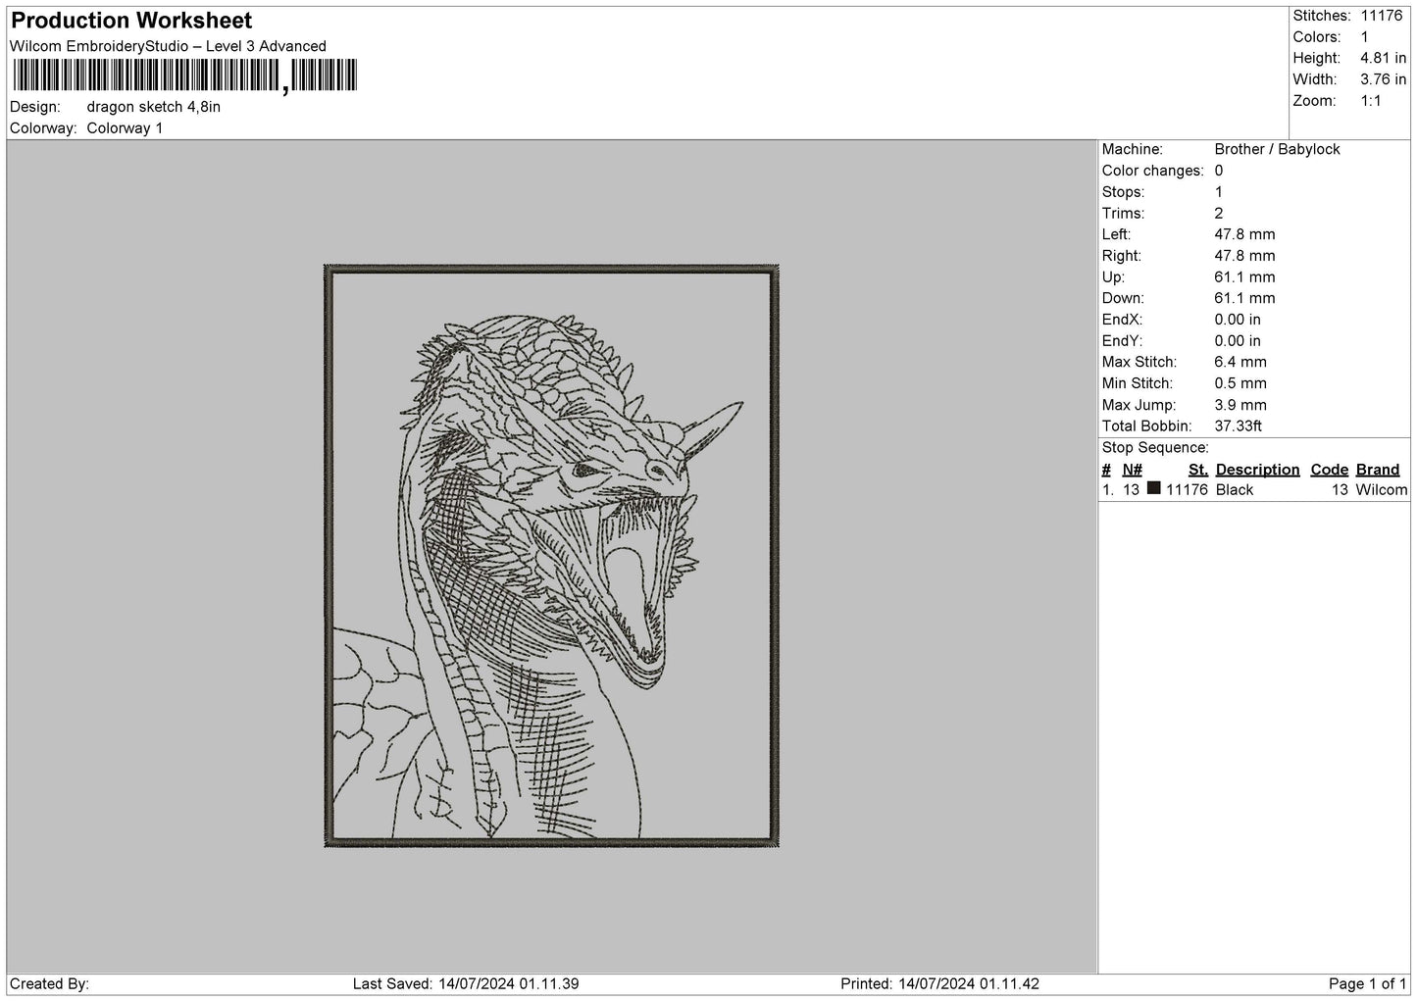Click the Description column header
This screenshot has width=1417, height=1001.
[x=1257, y=470]
